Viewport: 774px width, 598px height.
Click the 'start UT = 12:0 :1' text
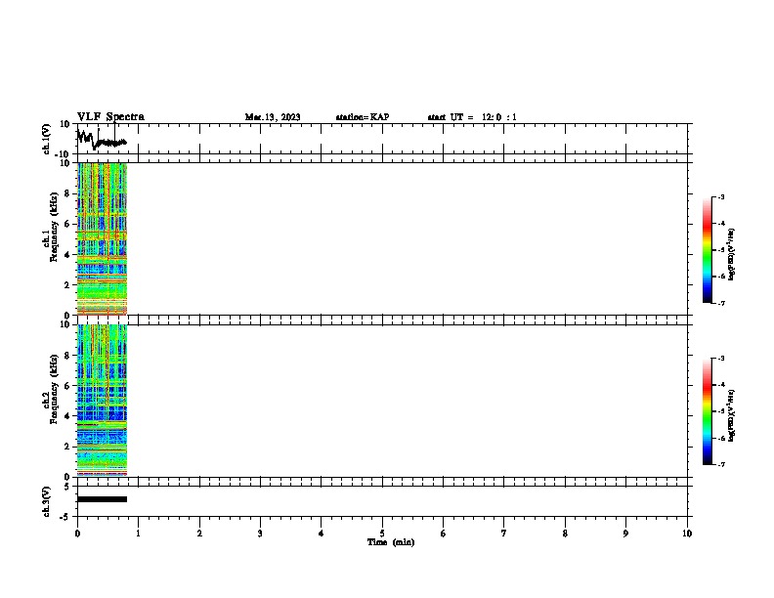click(472, 117)
